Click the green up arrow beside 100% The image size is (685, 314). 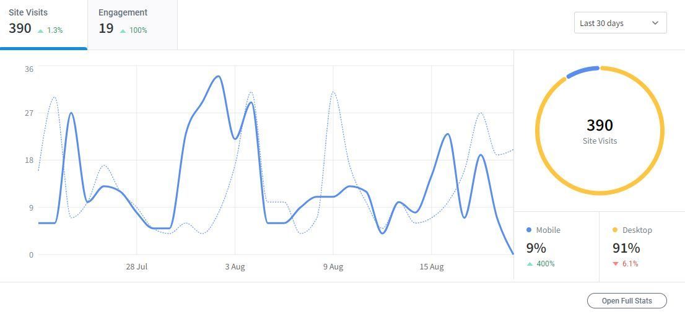tap(123, 30)
